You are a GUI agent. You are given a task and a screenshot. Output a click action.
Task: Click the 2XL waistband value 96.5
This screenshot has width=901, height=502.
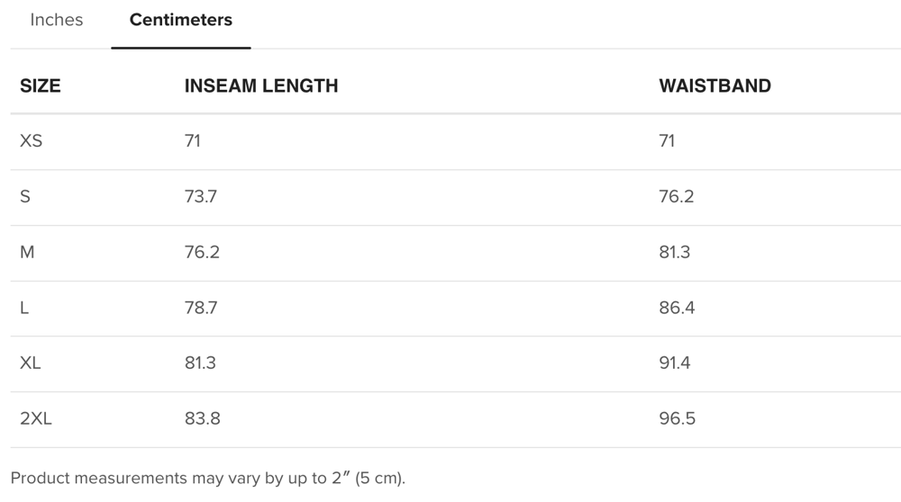point(677,419)
